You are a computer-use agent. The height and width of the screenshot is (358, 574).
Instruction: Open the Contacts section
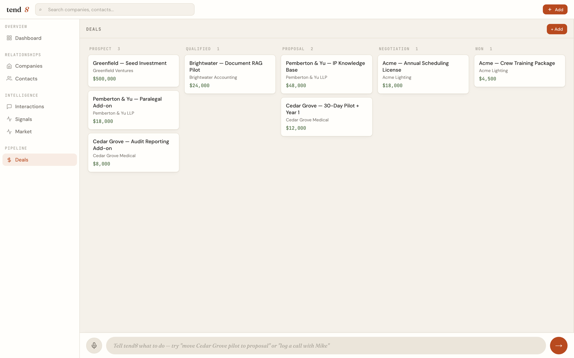(x=39, y=78)
